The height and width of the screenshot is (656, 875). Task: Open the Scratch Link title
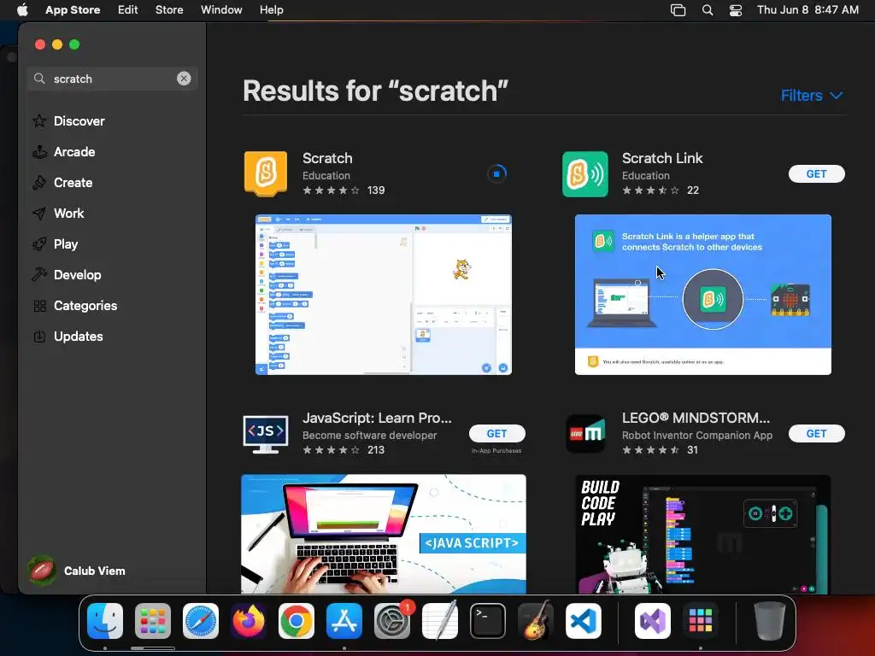[662, 158]
